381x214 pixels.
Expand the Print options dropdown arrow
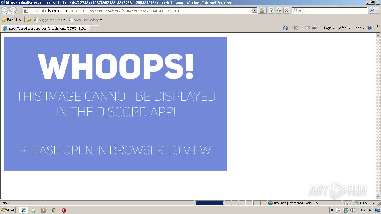coord(320,28)
